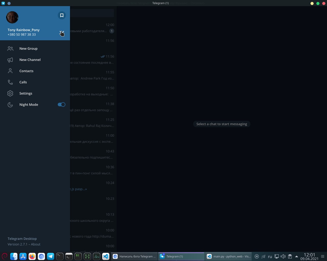The width and height of the screenshot is (327, 261).
Task: Launch Visual Studio Code from taskbar launcher
Action: [x=106, y=256]
